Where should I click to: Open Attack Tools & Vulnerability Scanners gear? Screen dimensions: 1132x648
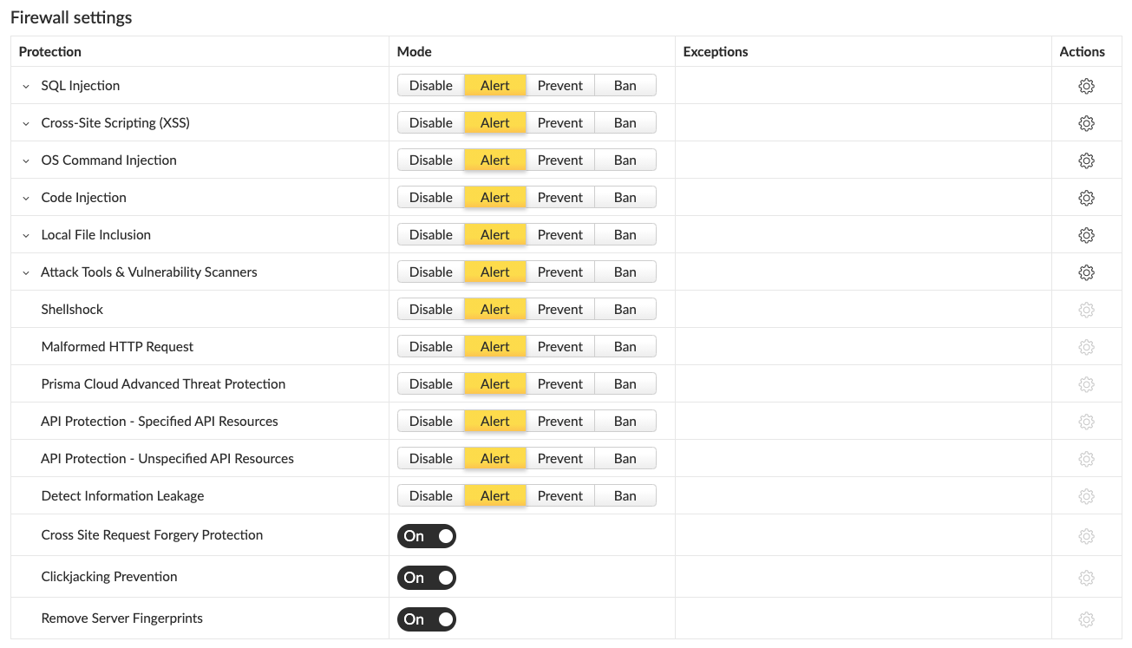pyautogui.click(x=1086, y=272)
